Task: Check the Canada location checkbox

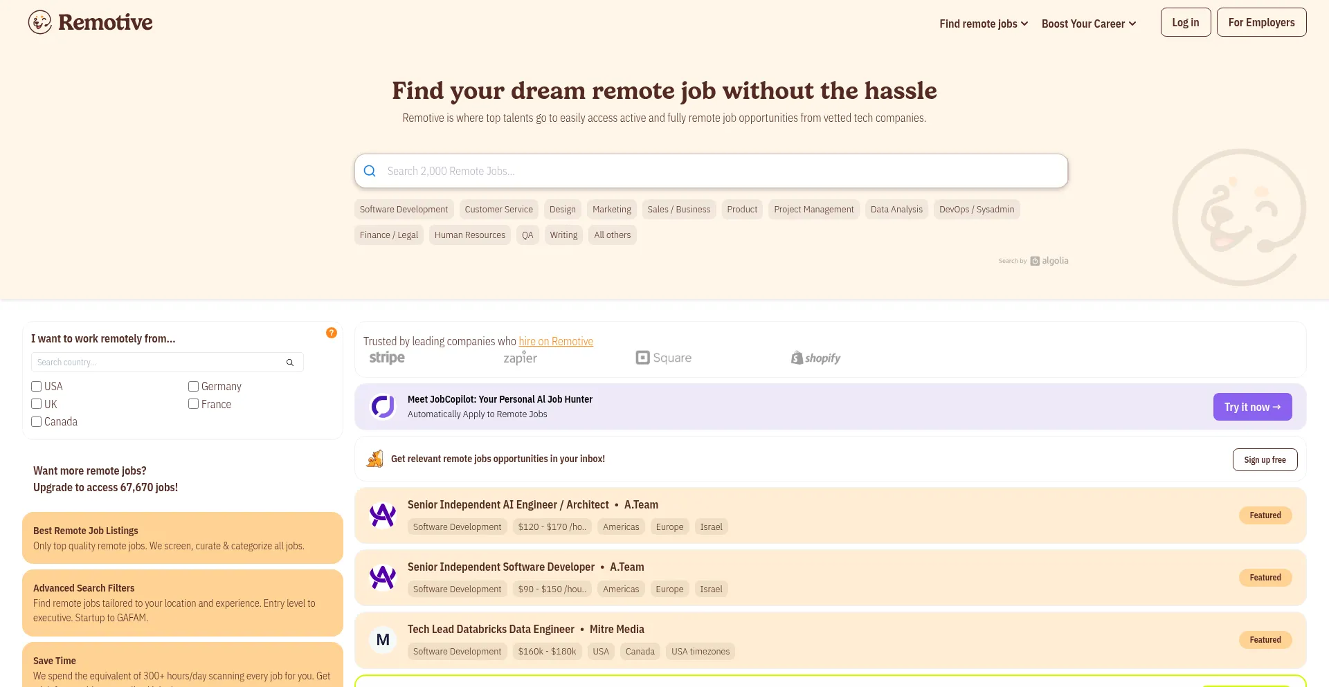Action: [37, 422]
